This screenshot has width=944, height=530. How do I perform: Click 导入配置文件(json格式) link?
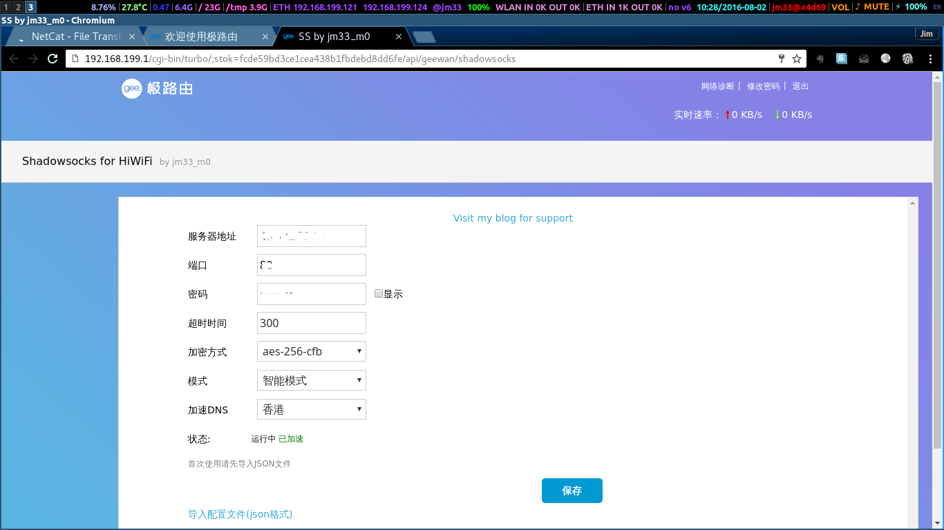(x=240, y=514)
